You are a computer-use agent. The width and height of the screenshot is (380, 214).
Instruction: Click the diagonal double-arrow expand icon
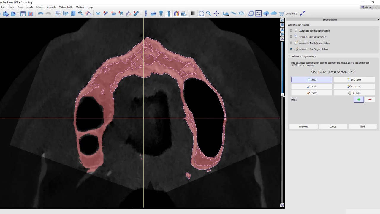[x=303, y=13]
